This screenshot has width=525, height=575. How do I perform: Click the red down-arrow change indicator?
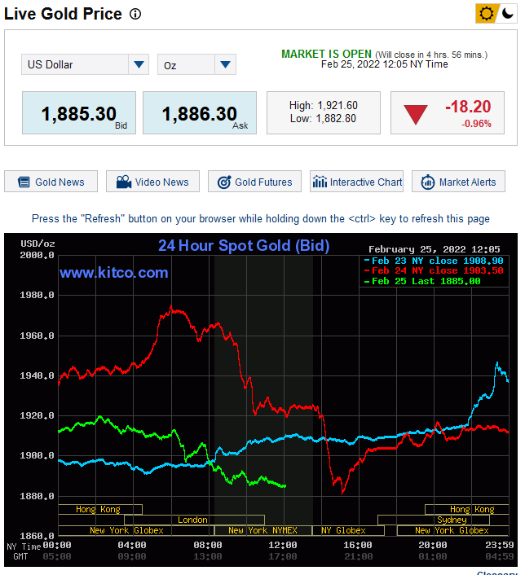416,114
